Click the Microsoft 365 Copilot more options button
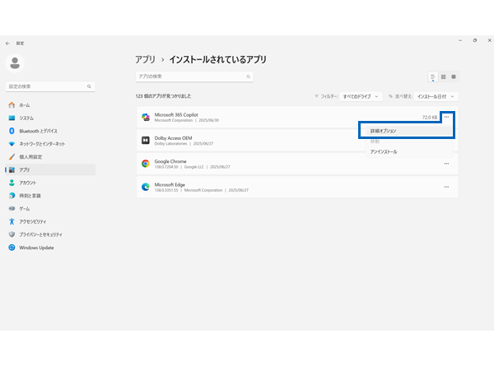Image resolution: width=494 pixels, height=366 pixels. pos(446,117)
